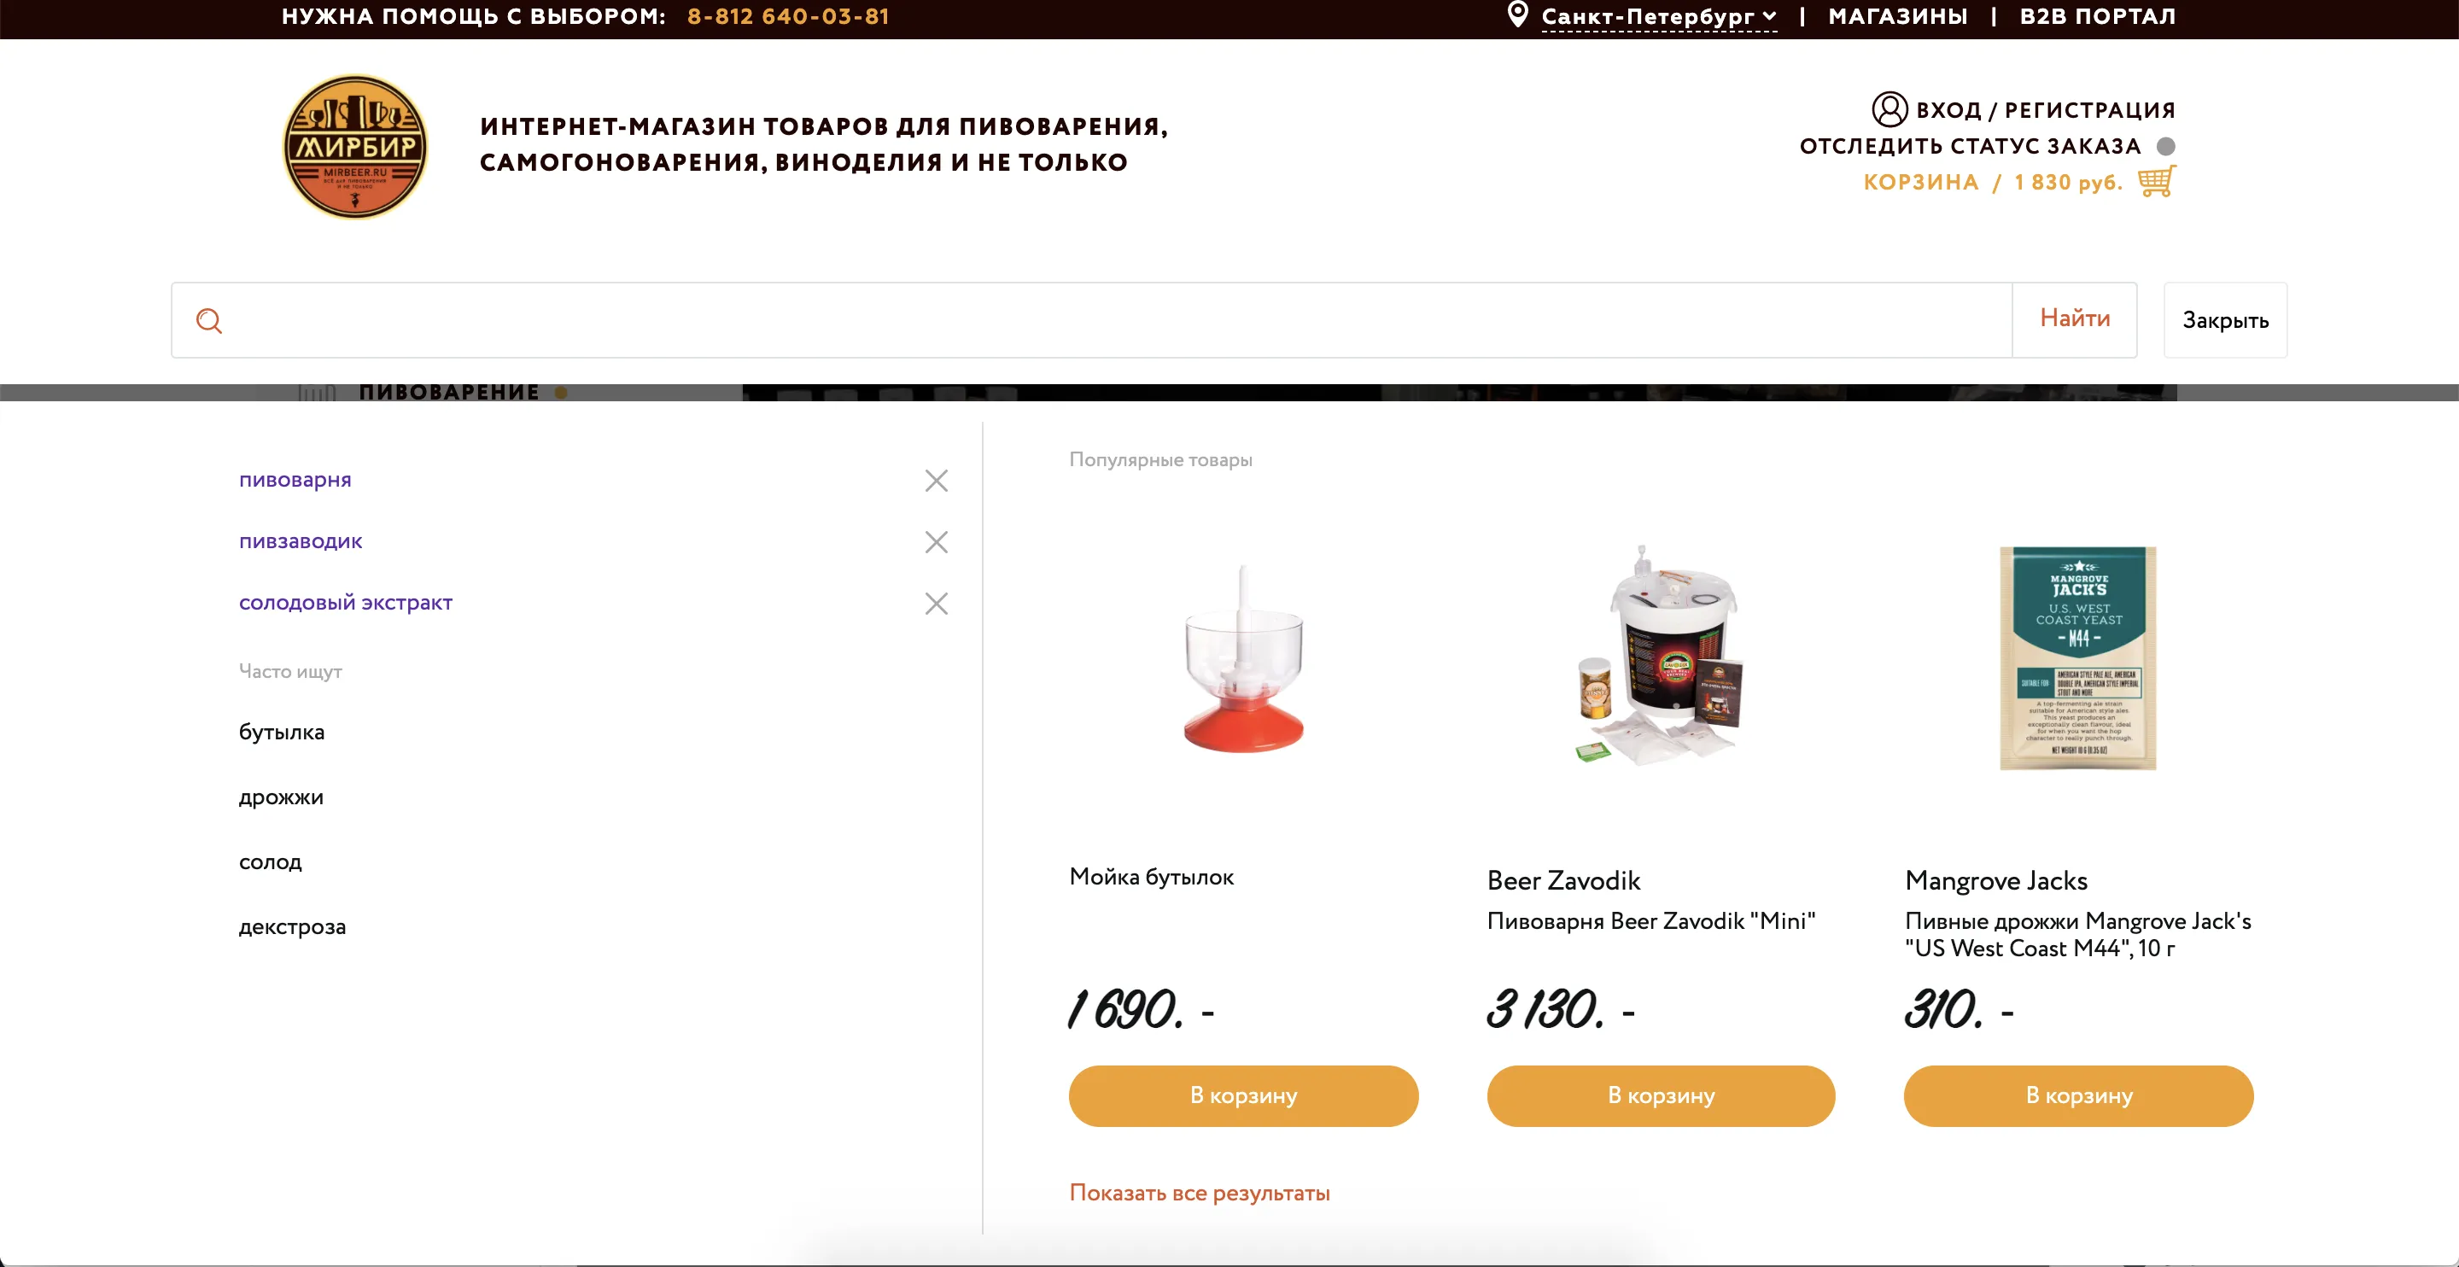
Task: Click the МирБир logo
Action: point(354,147)
